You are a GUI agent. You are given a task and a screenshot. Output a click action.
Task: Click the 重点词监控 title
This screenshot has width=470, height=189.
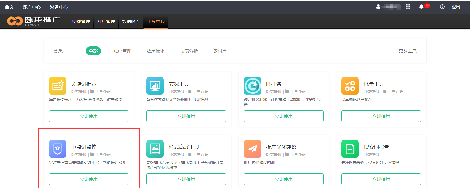click(84, 147)
